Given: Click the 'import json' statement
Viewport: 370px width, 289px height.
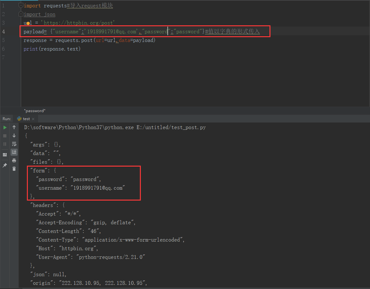Looking at the screenshot, I should pos(39,14).
